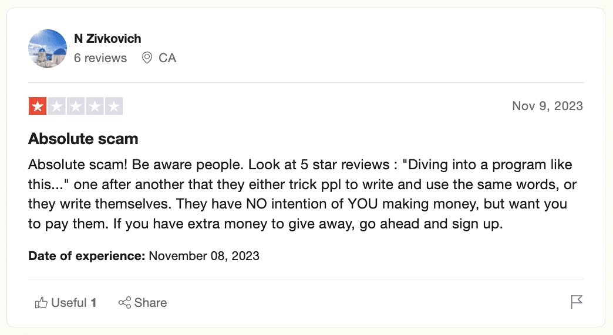
Task: Open the Nov 9, 2023 review date
Action: [547, 105]
